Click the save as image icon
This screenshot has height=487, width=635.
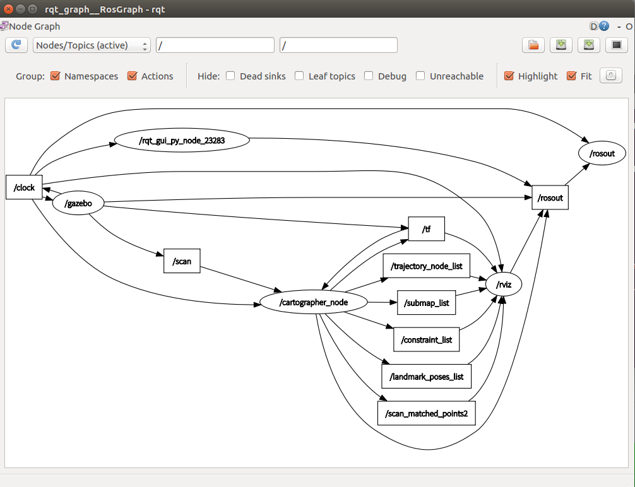point(616,45)
